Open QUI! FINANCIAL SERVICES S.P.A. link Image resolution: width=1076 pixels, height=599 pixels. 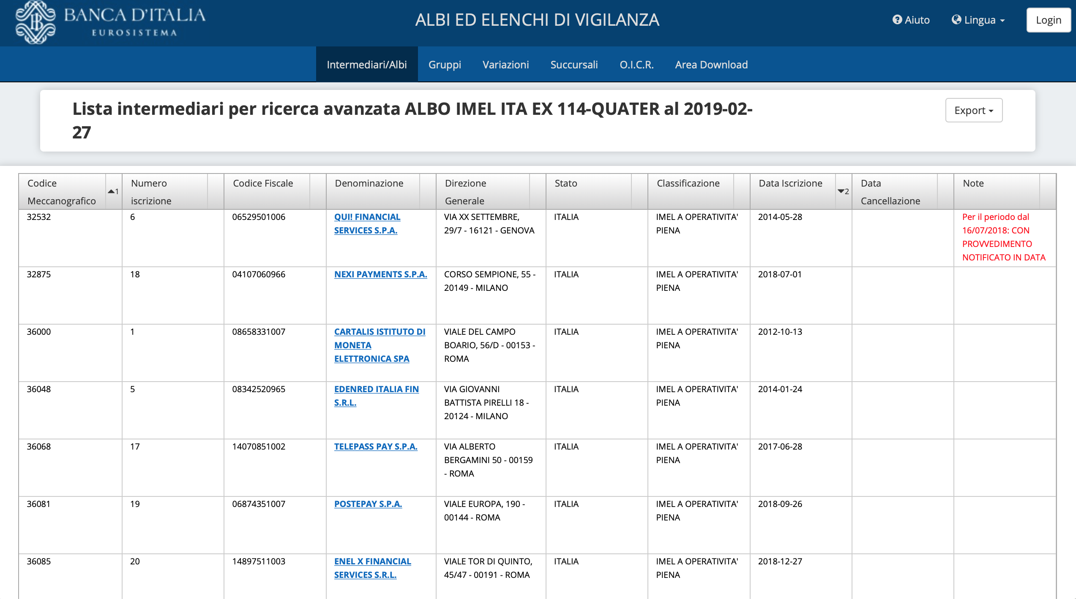tap(367, 223)
